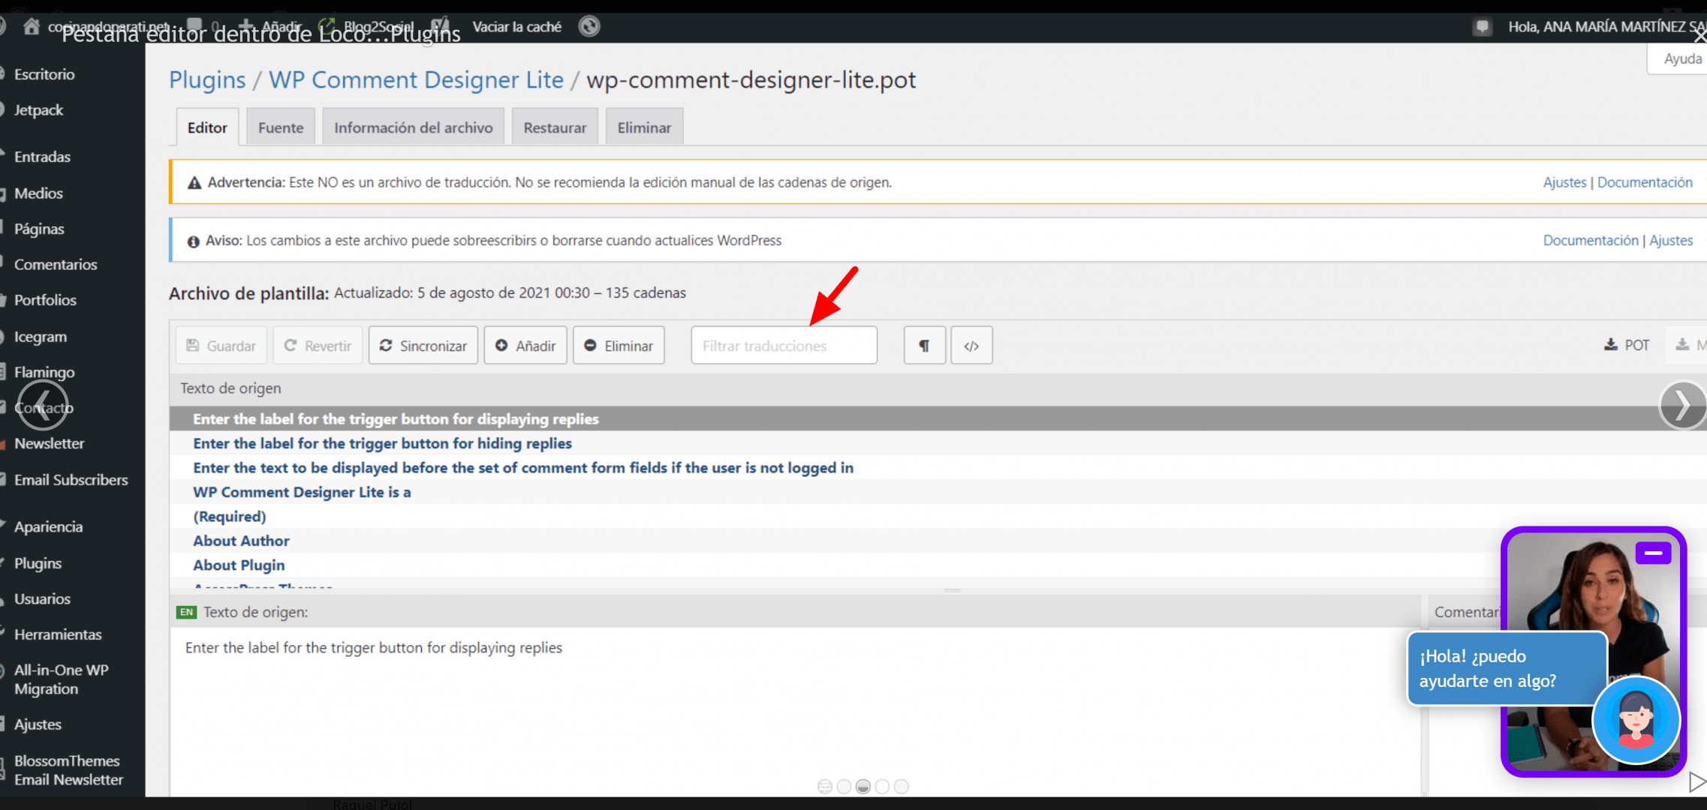Click the Añadir button in editor toolbar
The image size is (1707, 810).
click(525, 346)
